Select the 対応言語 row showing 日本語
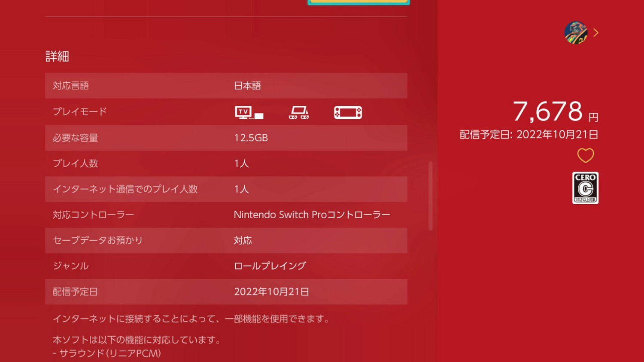 226,86
